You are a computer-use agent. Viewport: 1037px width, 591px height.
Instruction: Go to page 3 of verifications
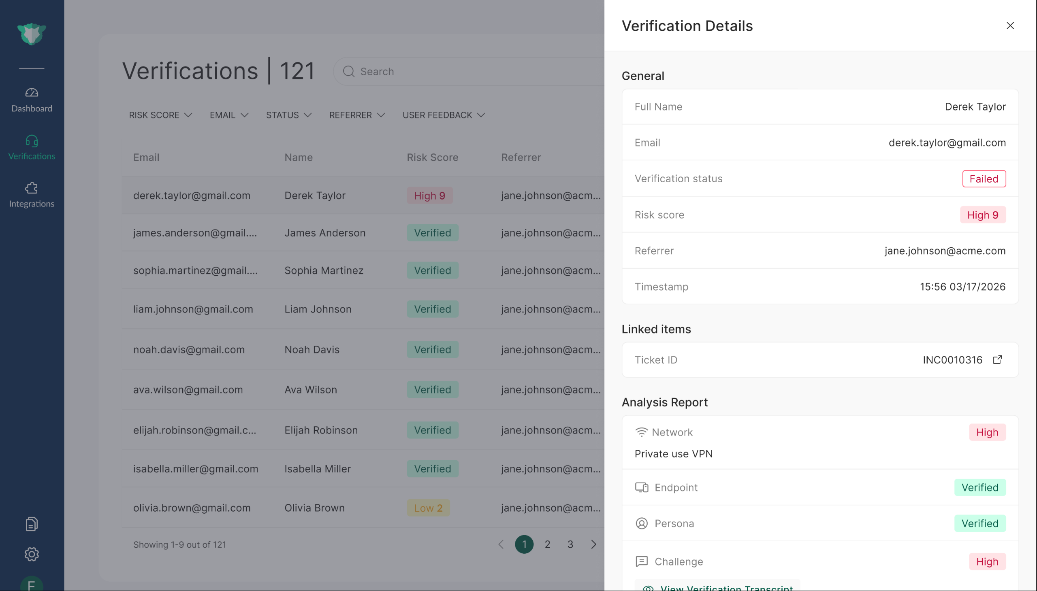pos(570,544)
